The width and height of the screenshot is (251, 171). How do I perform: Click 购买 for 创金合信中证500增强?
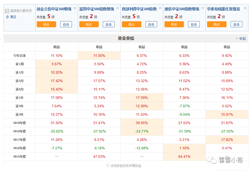(x=46, y=24)
